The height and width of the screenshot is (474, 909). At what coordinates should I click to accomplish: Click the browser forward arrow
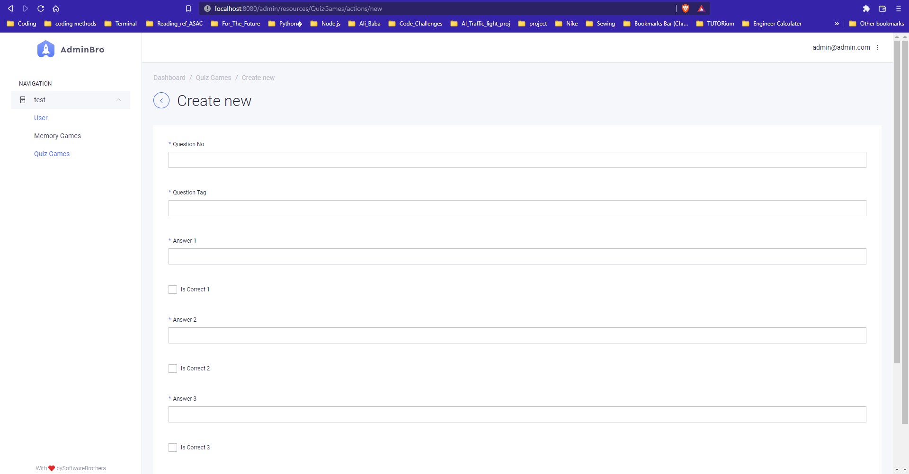click(x=26, y=9)
